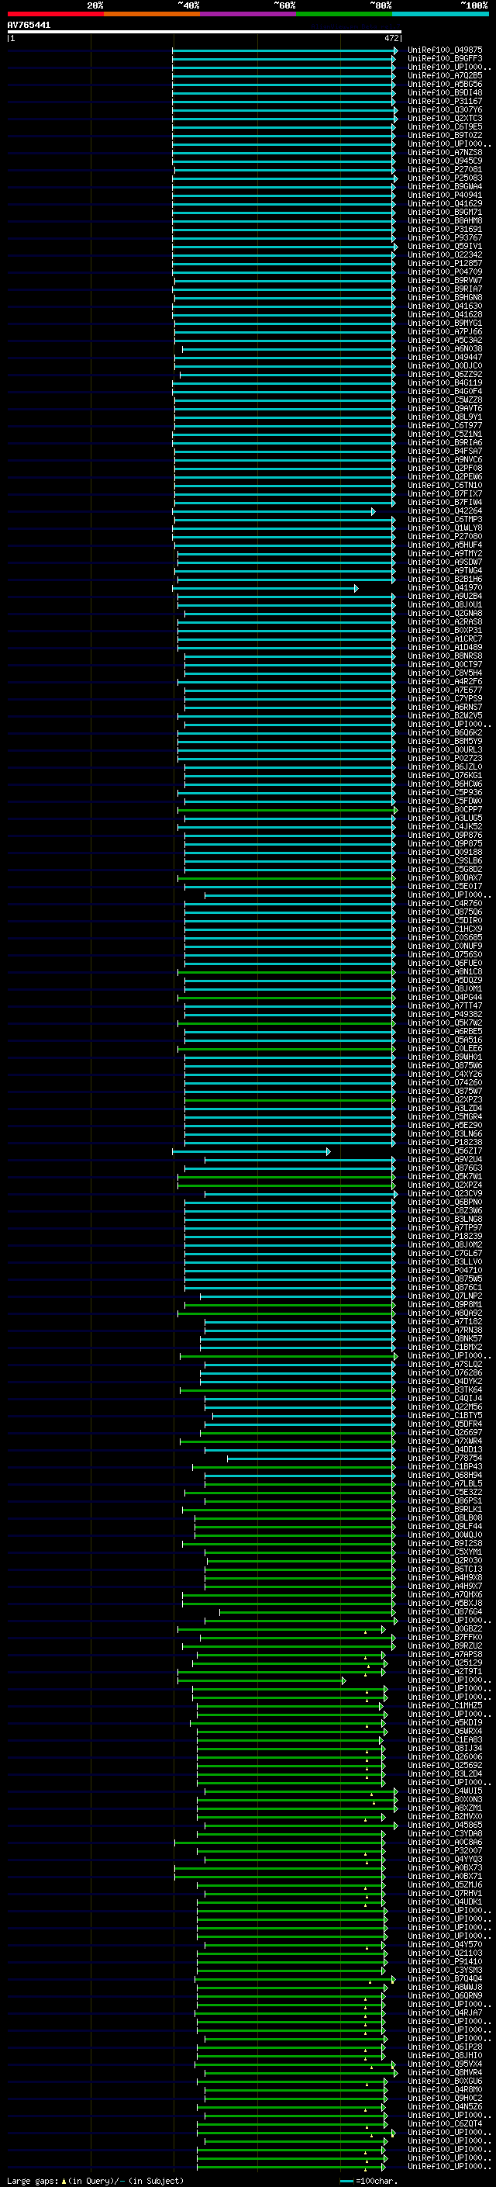Select hit UniRef100_O22342

click(x=445, y=254)
